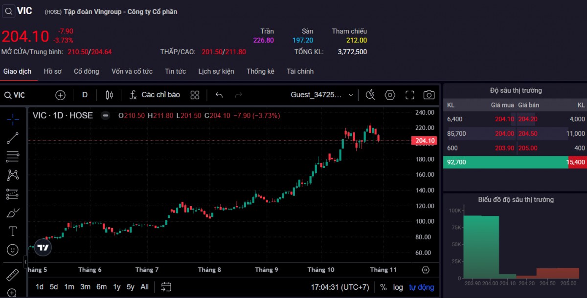Screen dimensions: 587x298
Task: Switch to the Tin tức tab
Action: pyautogui.click(x=175, y=71)
